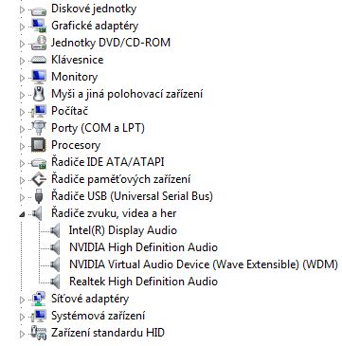
Task: Expand the Procesory node
Action: [x=22, y=146]
